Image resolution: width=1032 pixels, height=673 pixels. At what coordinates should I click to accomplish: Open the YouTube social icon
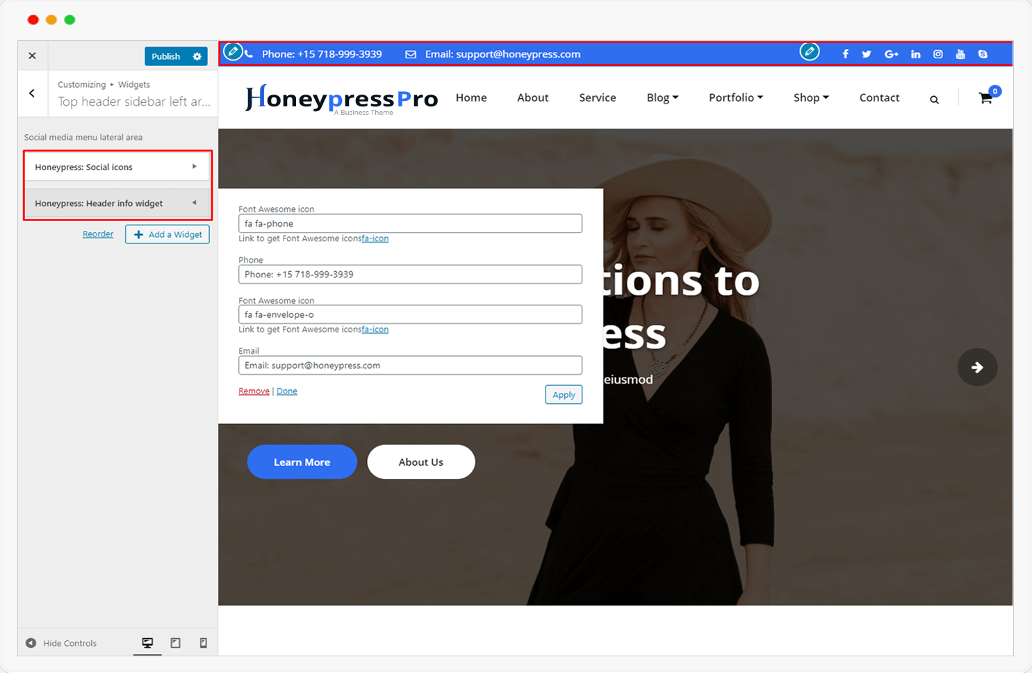[960, 54]
